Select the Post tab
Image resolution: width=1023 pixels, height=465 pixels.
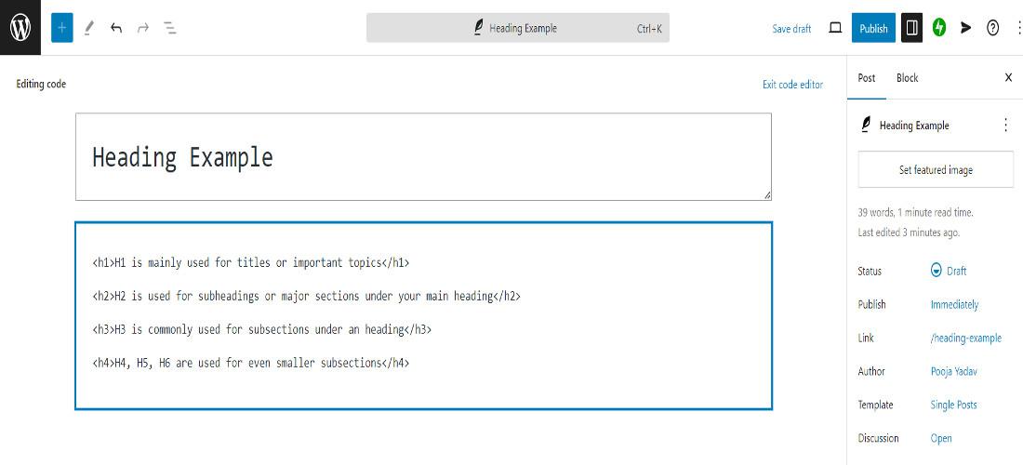click(867, 78)
